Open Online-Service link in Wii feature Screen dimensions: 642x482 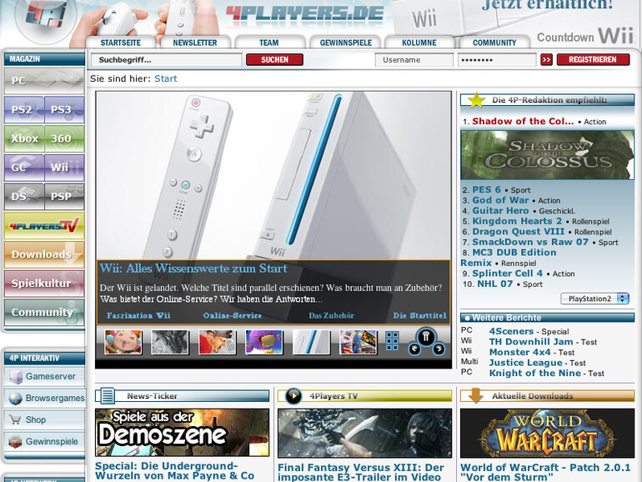tap(232, 316)
